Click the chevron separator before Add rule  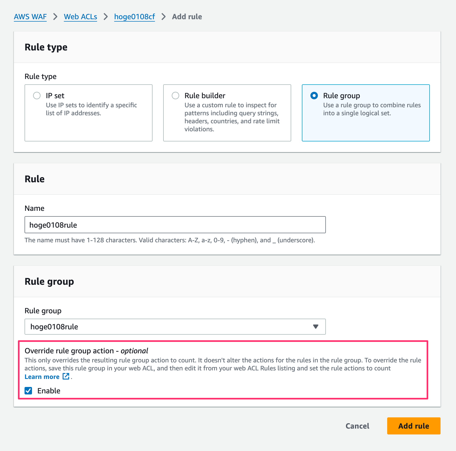click(163, 17)
